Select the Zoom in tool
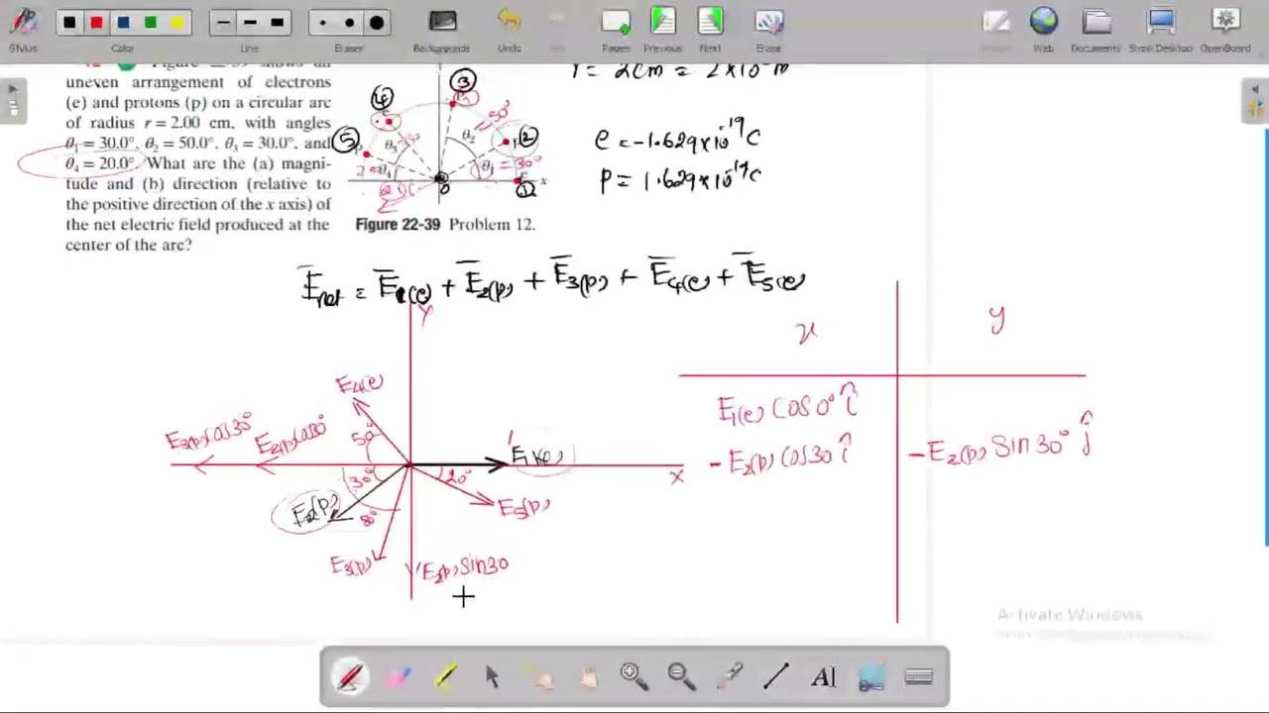This screenshot has width=1269, height=713. [634, 676]
